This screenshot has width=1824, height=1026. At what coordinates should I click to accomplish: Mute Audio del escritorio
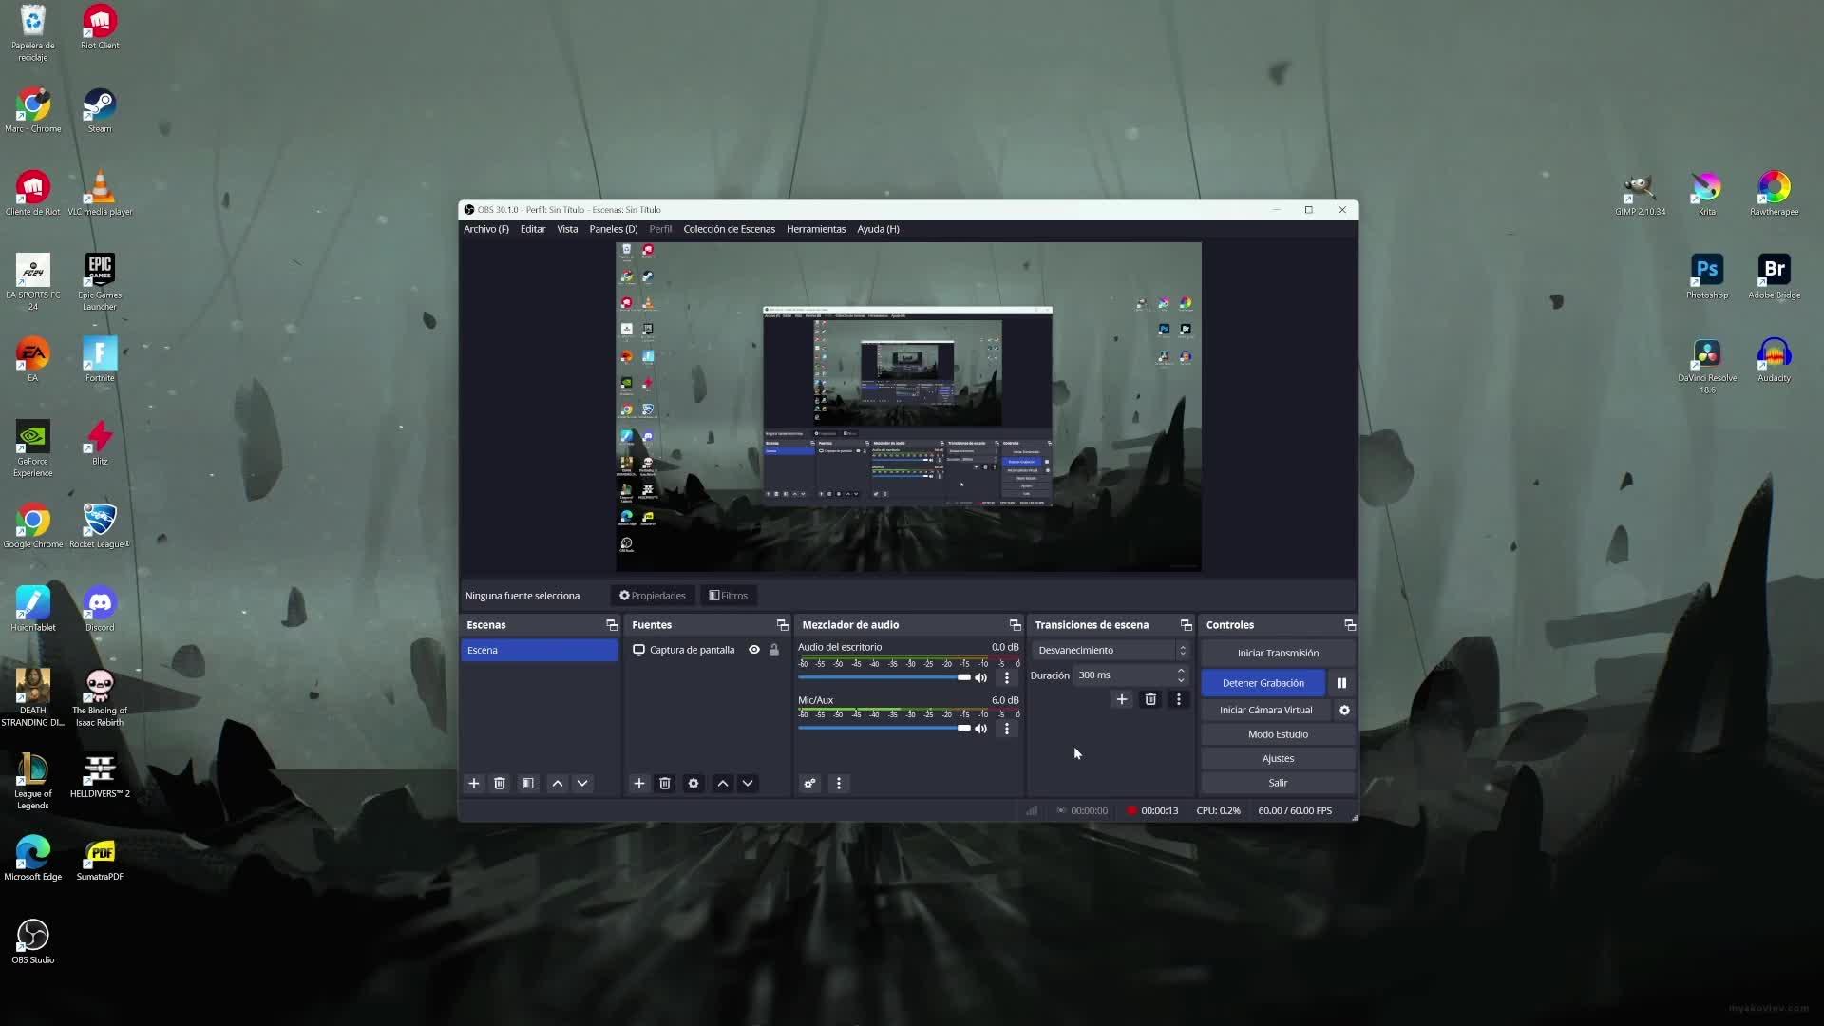981,677
